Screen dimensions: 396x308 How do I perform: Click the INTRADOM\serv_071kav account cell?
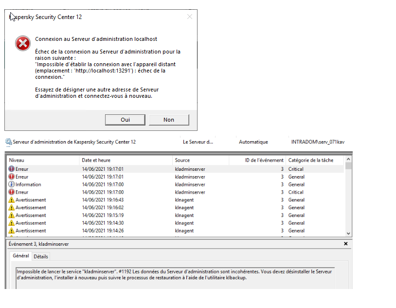point(318,142)
